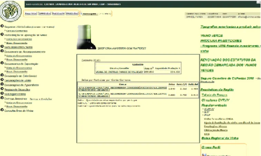Select Entrega Amostras menu entry

pos(16,99)
